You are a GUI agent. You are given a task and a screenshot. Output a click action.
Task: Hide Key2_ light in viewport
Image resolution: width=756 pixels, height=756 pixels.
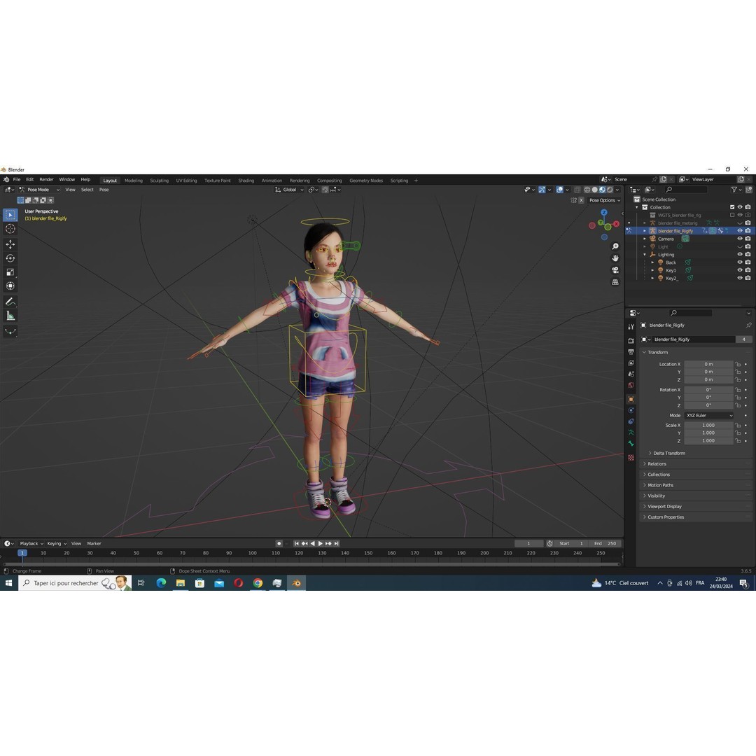(x=740, y=278)
